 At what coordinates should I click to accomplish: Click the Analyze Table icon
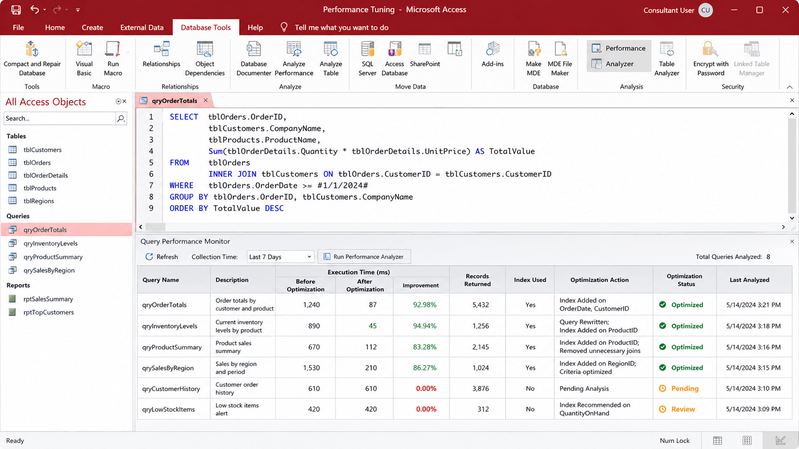pyautogui.click(x=331, y=49)
